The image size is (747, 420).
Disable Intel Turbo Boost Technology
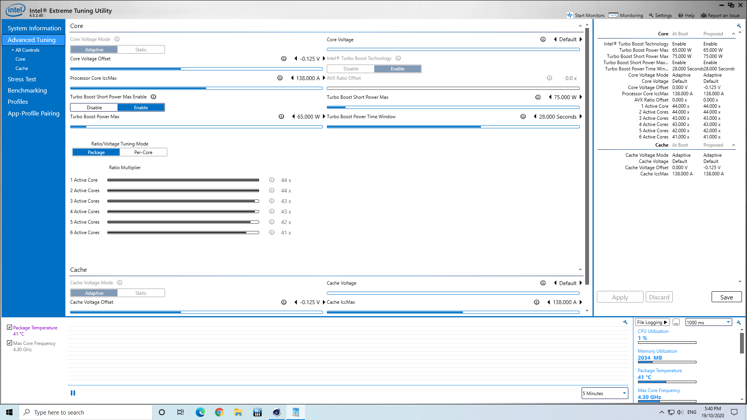[351, 69]
